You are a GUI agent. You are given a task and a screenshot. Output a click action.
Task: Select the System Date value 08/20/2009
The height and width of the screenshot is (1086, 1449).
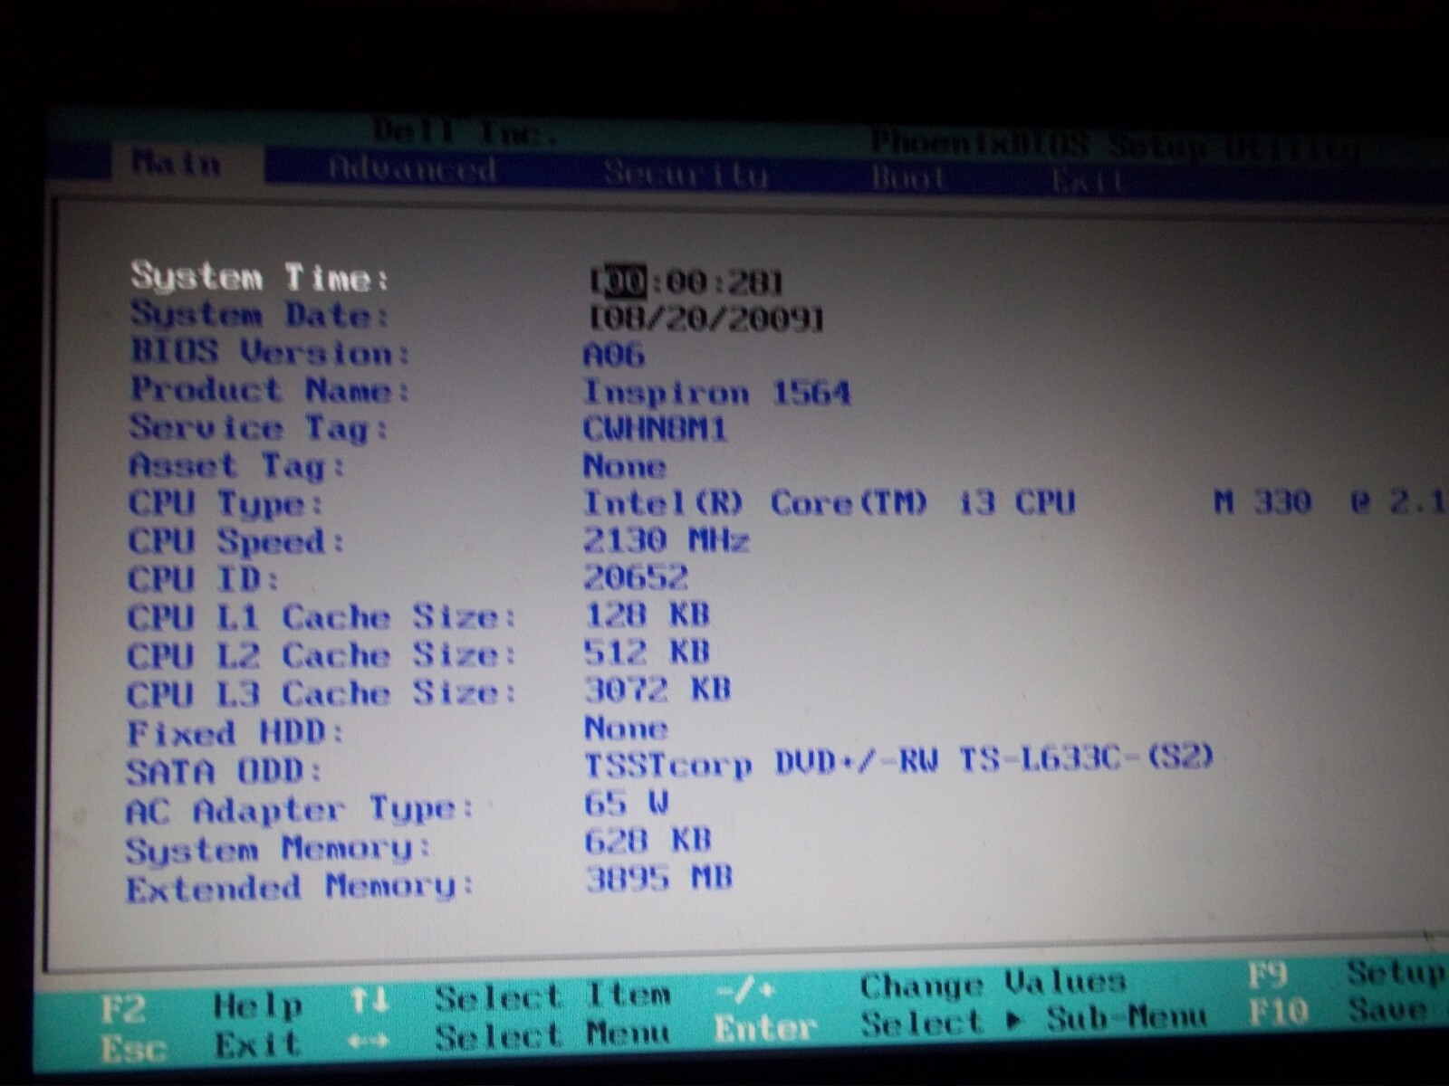[706, 319]
